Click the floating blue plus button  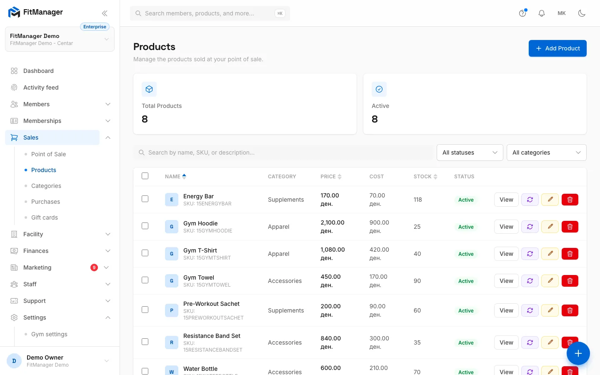coord(578,353)
